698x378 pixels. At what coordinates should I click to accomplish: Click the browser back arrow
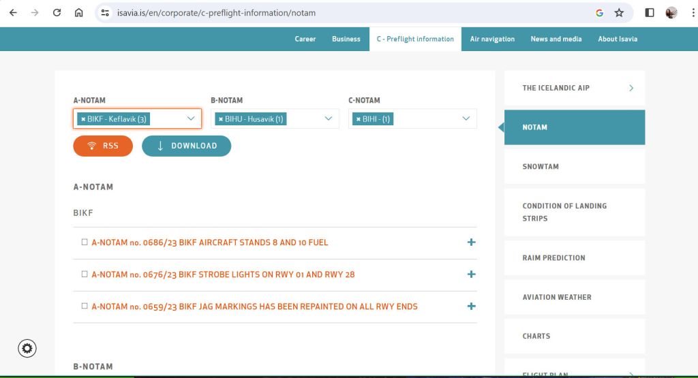pos(13,13)
